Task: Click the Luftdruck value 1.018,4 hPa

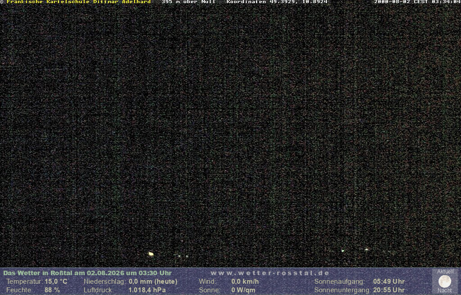Action: [x=147, y=290]
